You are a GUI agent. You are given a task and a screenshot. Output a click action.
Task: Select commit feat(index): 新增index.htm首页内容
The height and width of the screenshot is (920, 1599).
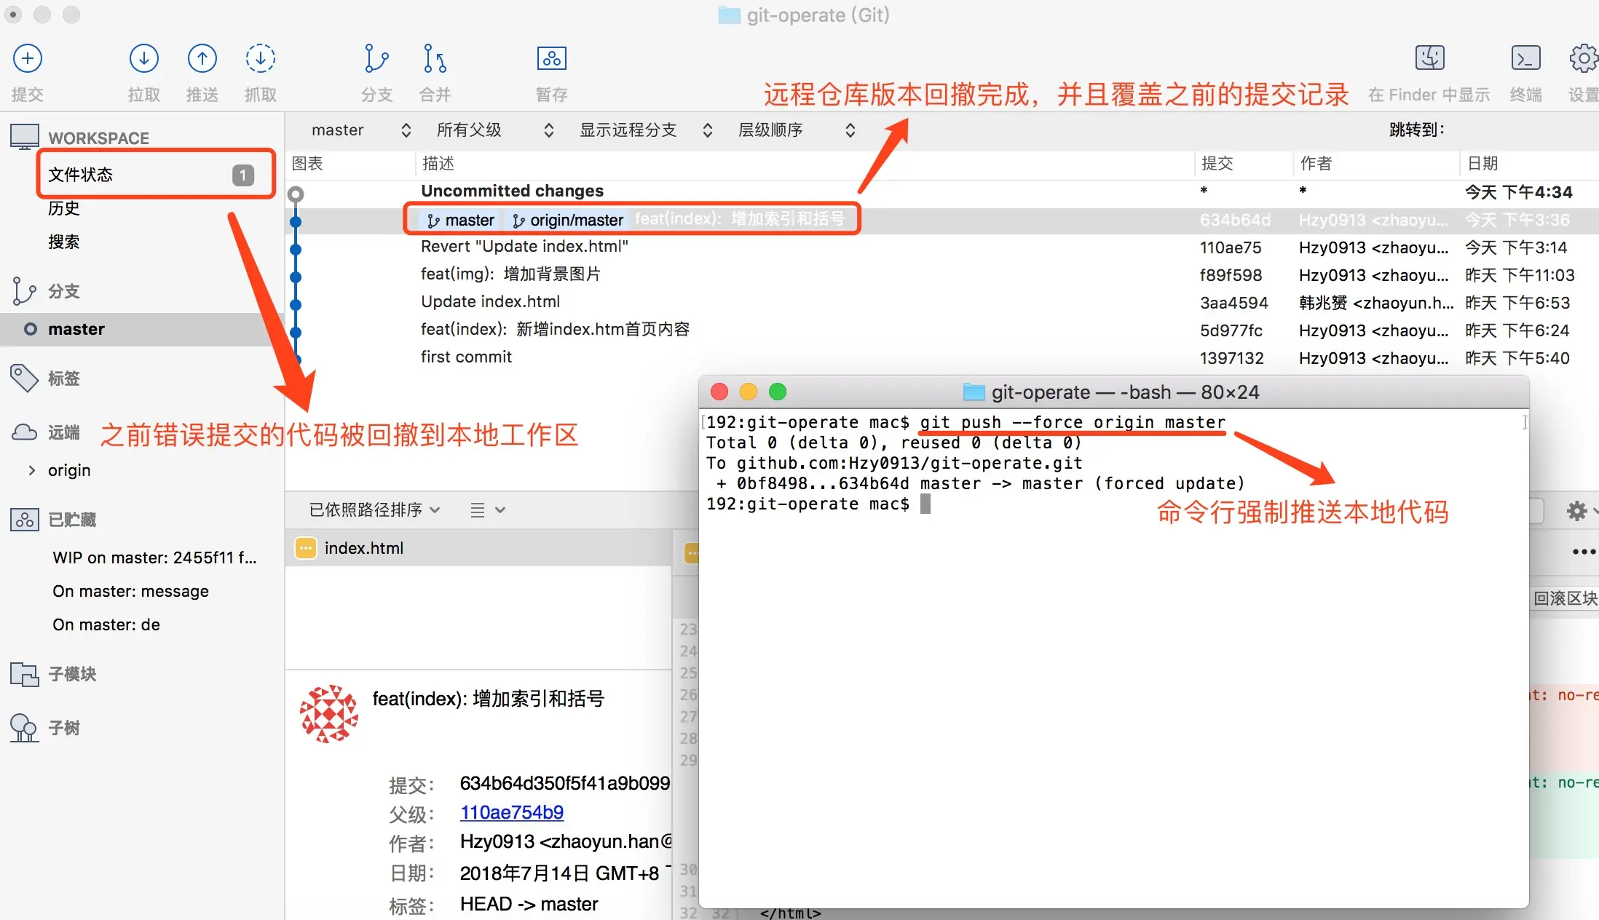point(941,330)
